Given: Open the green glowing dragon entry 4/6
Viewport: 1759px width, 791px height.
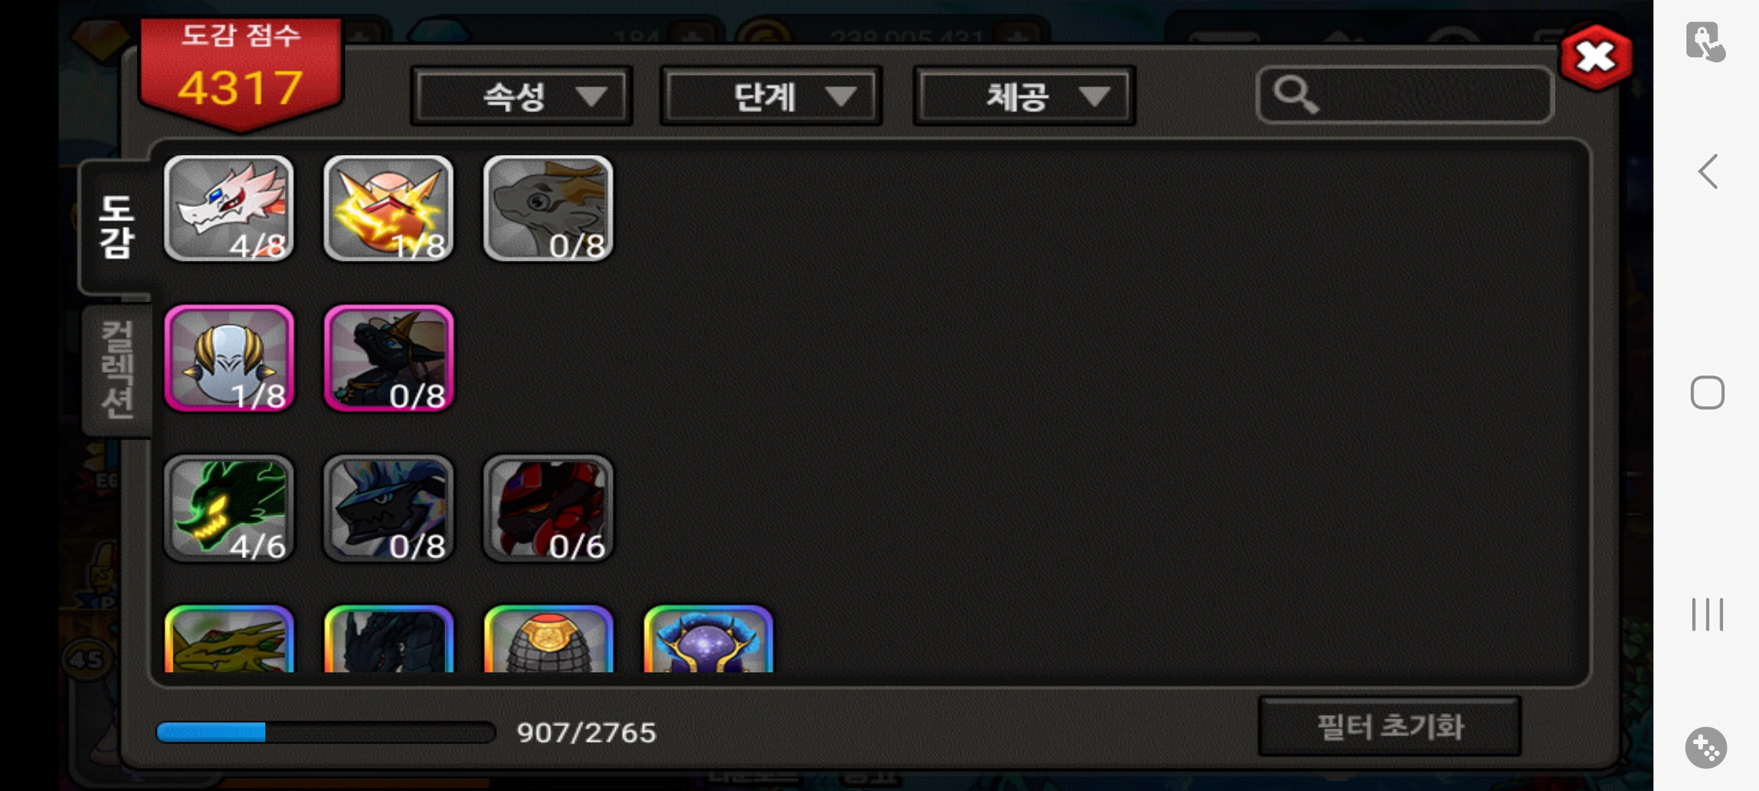Looking at the screenshot, I should click(229, 508).
